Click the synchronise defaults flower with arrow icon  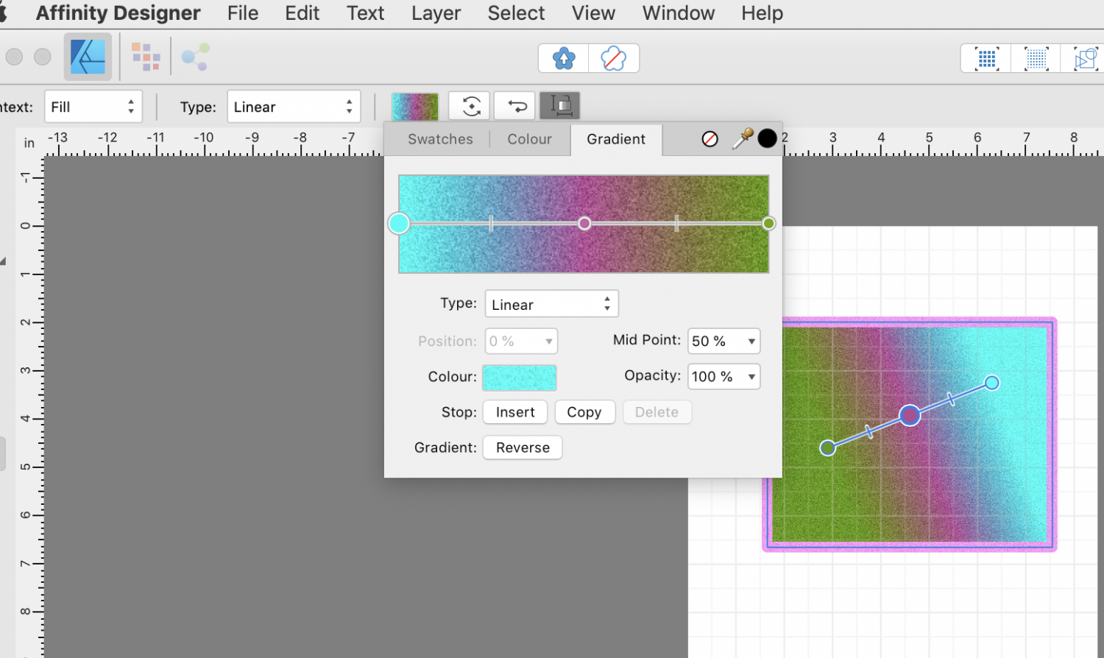click(x=564, y=58)
